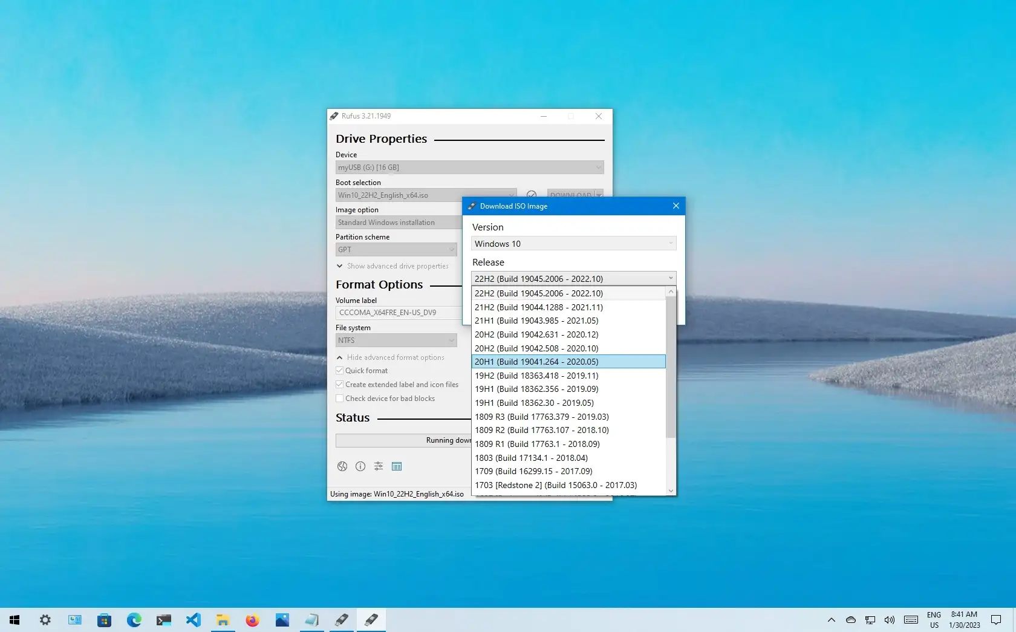Click release list scrollbar up arrow

point(671,292)
